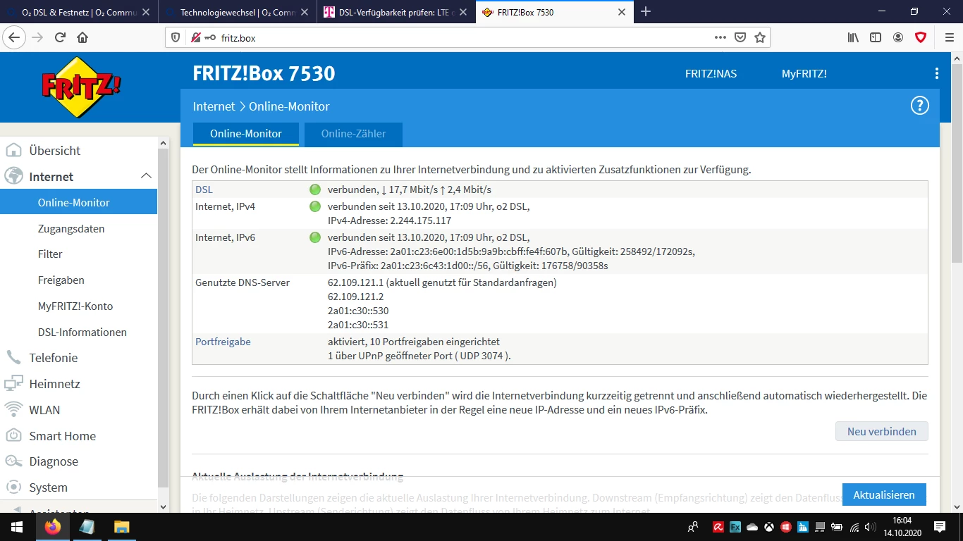
Task: Open the Firefox library
Action: (853, 38)
